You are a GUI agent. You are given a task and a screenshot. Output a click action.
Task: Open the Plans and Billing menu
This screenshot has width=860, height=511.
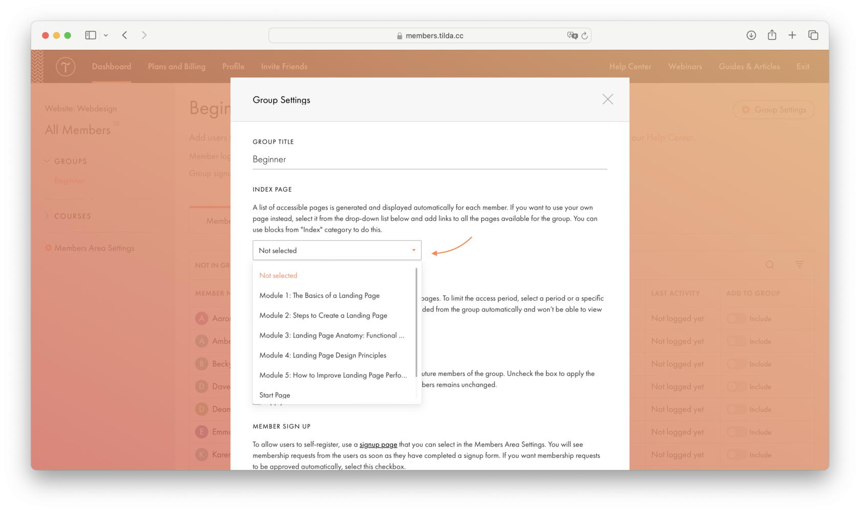coord(176,66)
